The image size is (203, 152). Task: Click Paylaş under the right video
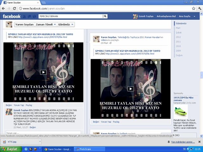(x=116, y=122)
